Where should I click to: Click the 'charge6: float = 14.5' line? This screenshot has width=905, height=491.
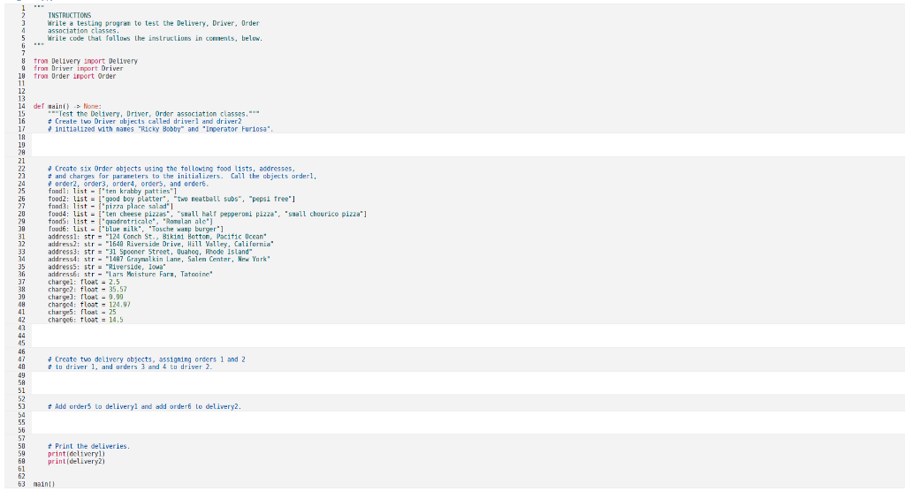(x=86, y=320)
